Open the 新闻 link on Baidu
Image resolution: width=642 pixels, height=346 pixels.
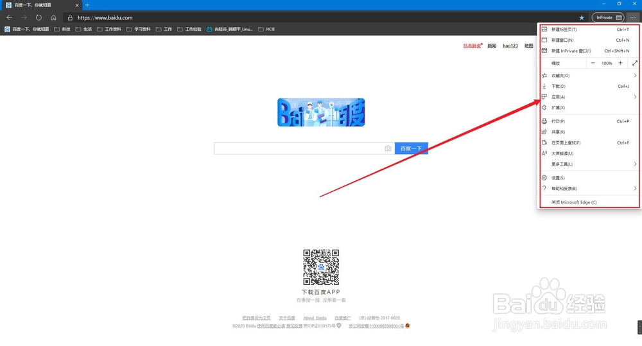click(x=492, y=46)
